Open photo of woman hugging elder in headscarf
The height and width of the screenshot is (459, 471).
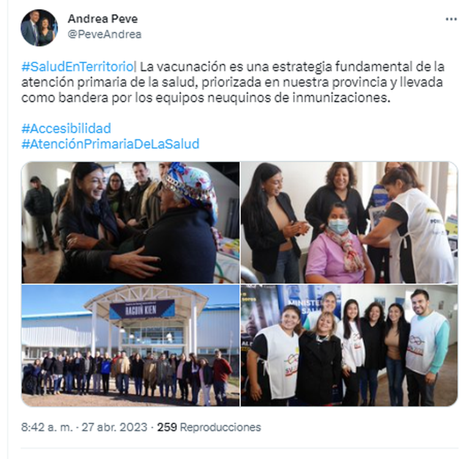pyautogui.click(x=131, y=222)
